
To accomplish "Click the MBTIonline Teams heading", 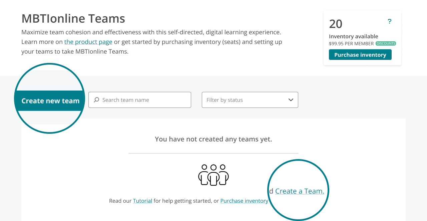I will coord(73,18).
